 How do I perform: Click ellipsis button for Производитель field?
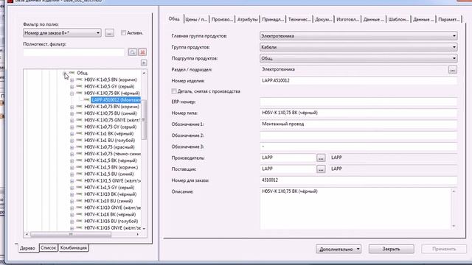tap(321, 158)
